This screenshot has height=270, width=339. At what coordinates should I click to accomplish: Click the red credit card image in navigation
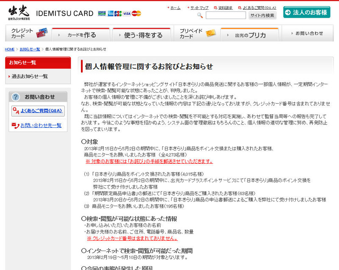click(41, 33)
